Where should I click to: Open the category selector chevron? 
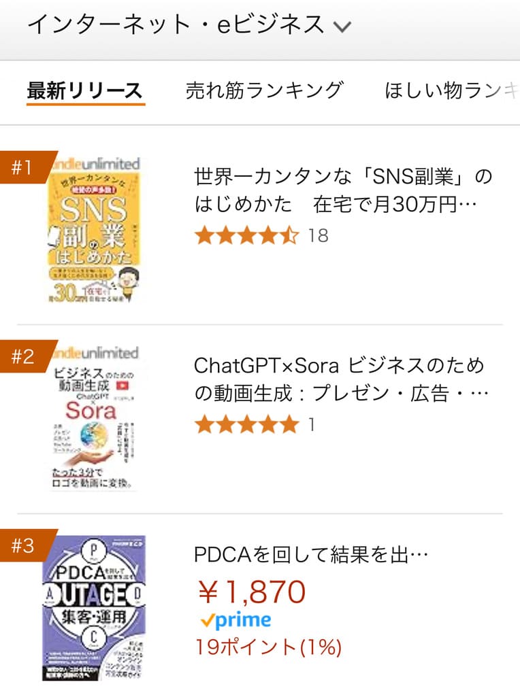340,24
